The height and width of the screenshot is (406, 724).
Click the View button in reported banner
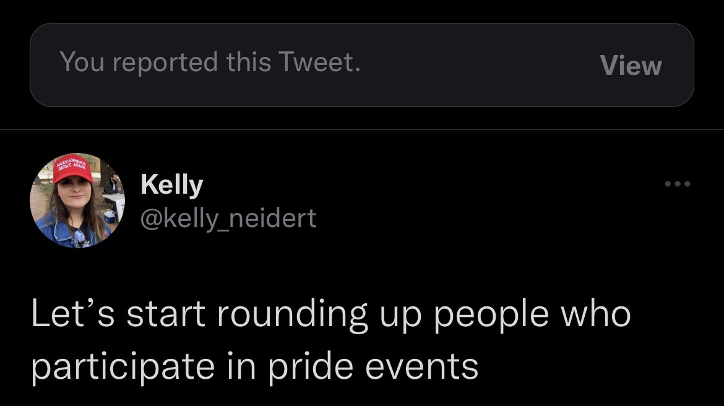point(631,66)
